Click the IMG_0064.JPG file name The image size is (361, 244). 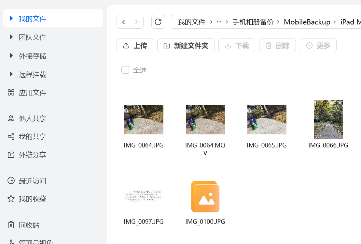(144, 145)
